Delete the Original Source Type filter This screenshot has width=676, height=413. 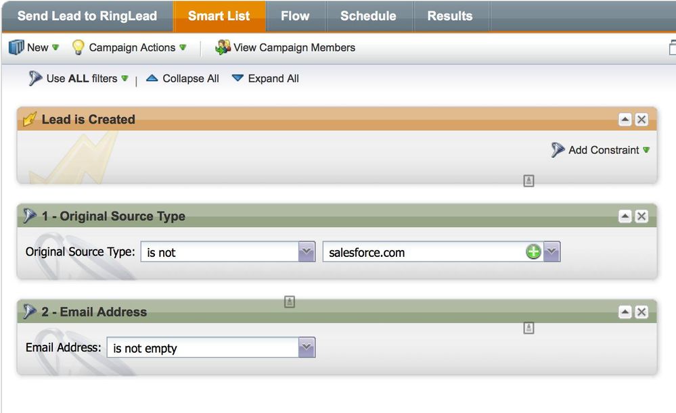[x=641, y=216]
